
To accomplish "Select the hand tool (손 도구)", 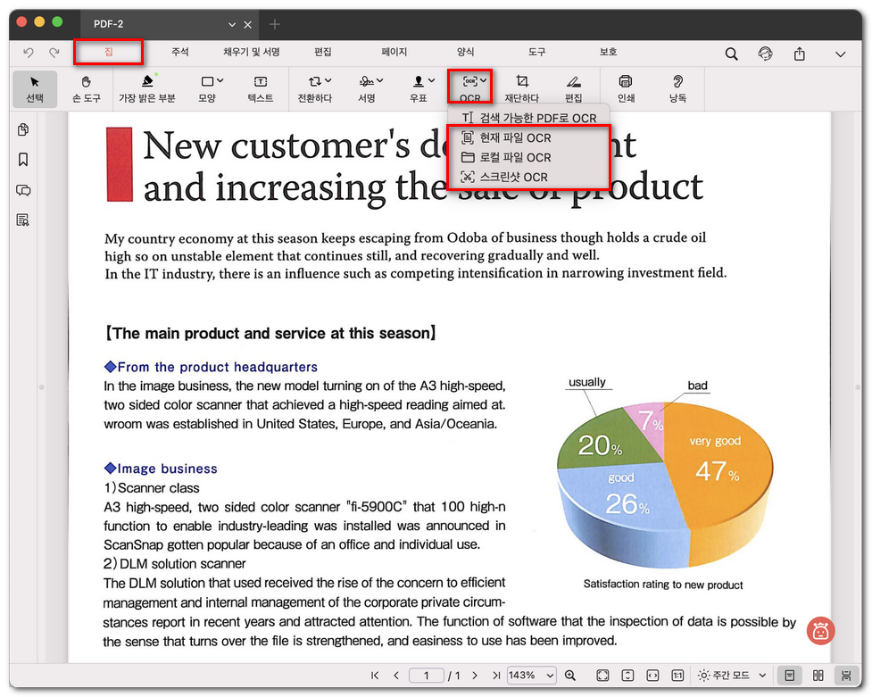I will pos(85,87).
